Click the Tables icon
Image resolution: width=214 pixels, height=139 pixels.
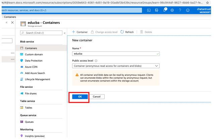click(21, 108)
